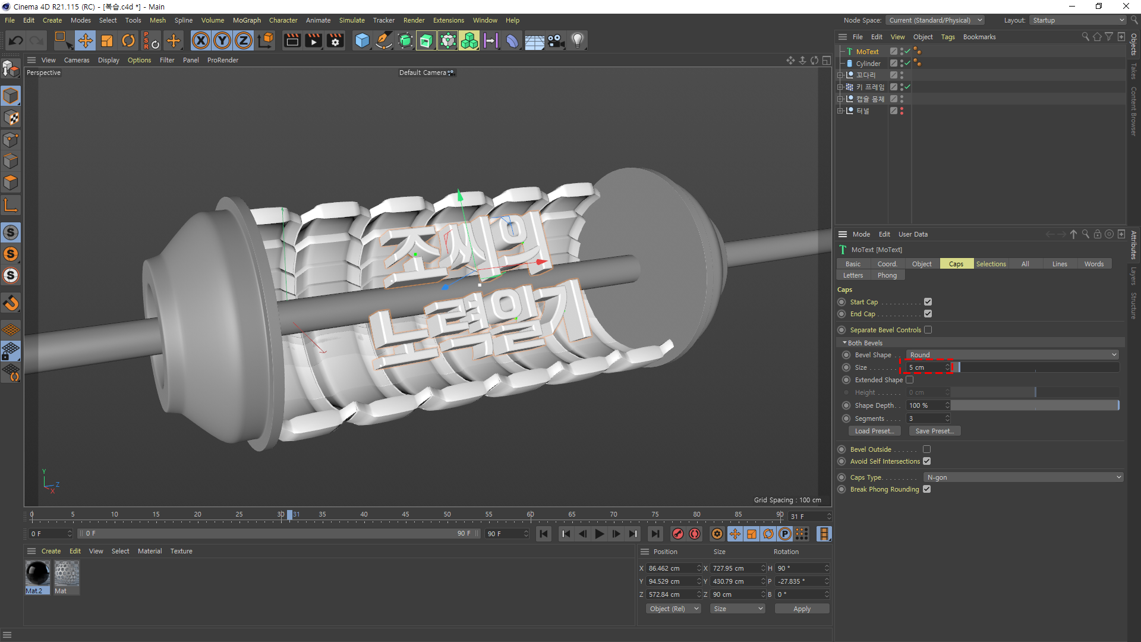1141x642 pixels.
Task: Enable Separate Bevel Controls checkbox
Action: click(928, 330)
